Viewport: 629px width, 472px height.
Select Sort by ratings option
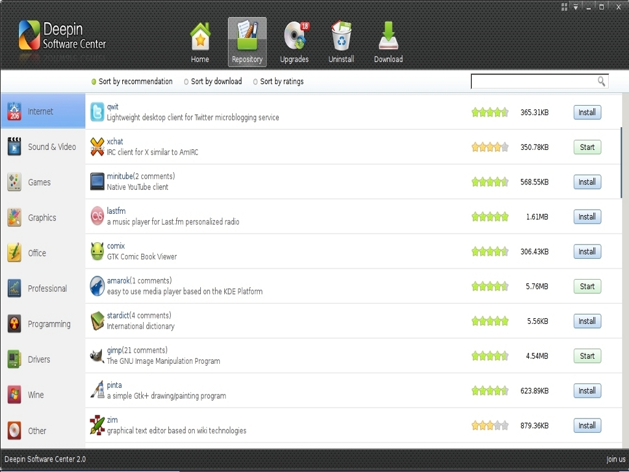(x=278, y=82)
